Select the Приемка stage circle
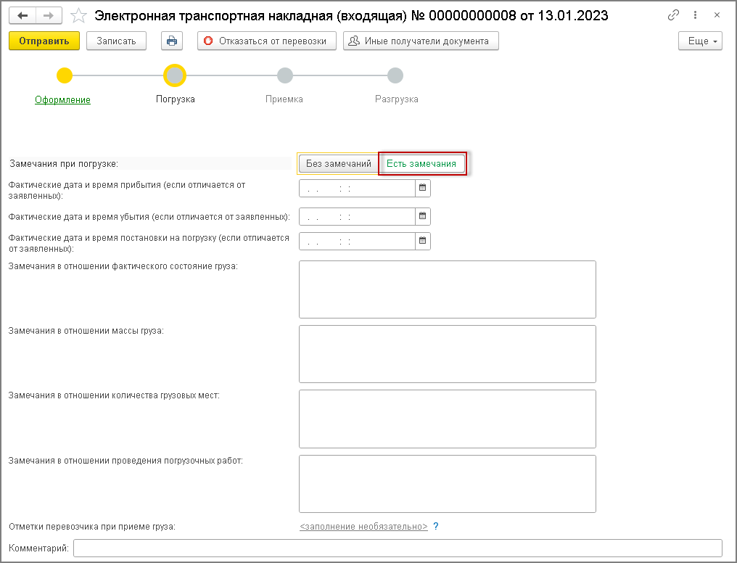The width and height of the screenshot is (737, 563). pyautogui.click(x=285, y=75)
